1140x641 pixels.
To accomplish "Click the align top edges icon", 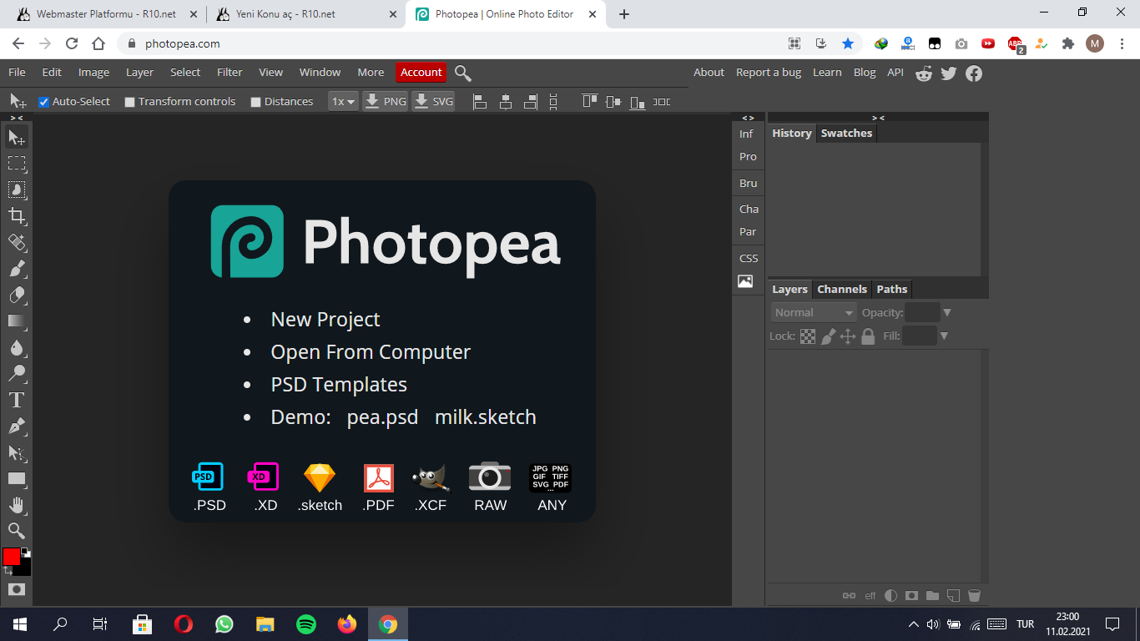I will coord(590,102).
